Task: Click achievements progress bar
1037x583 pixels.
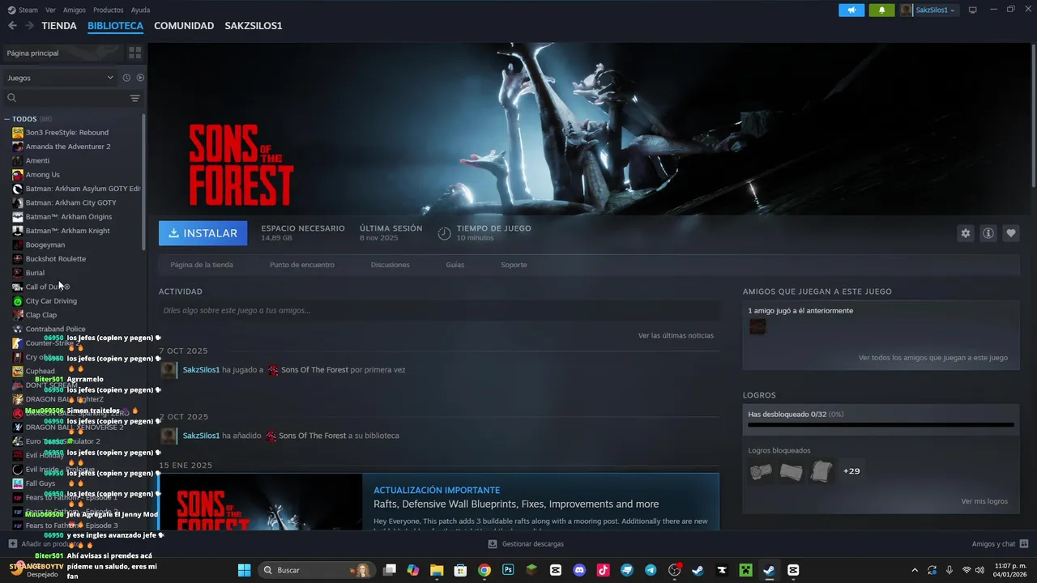Action: coord(881,424)
